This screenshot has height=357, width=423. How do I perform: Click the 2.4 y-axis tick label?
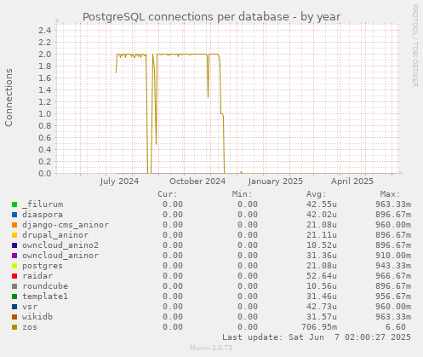click(45, 31)
